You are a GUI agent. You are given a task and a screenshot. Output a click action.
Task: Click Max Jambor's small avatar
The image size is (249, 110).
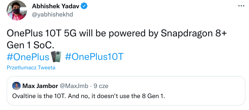(16, 86)
